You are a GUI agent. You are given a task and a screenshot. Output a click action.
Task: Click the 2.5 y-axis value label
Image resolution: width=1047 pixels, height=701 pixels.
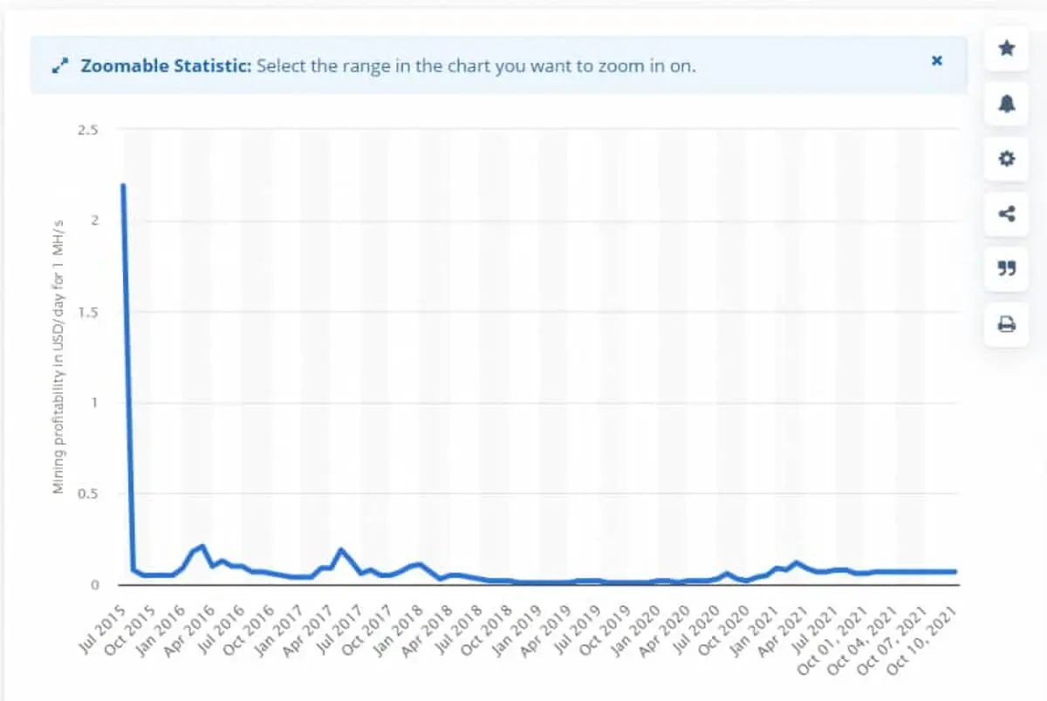click(89, 130)
